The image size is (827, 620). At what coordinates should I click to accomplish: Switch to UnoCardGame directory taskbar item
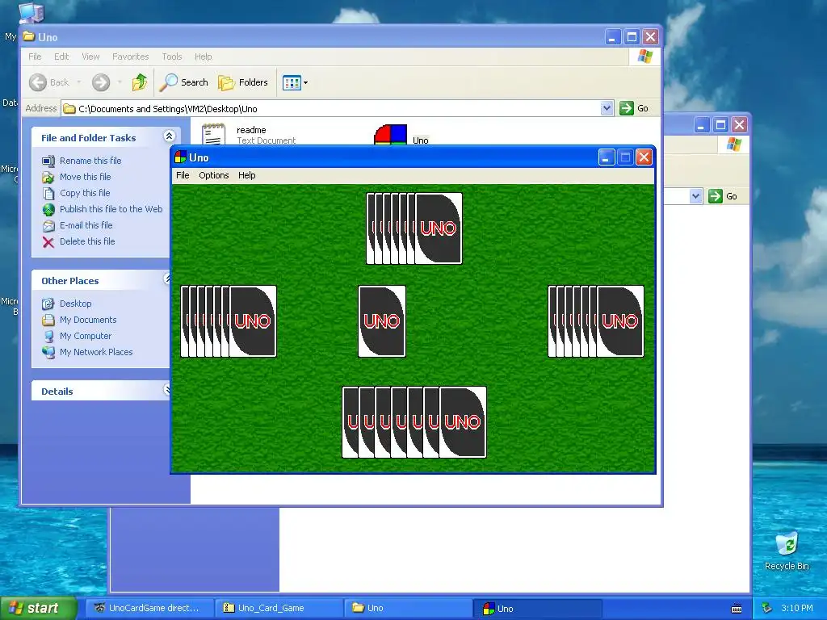pos(149,608)
